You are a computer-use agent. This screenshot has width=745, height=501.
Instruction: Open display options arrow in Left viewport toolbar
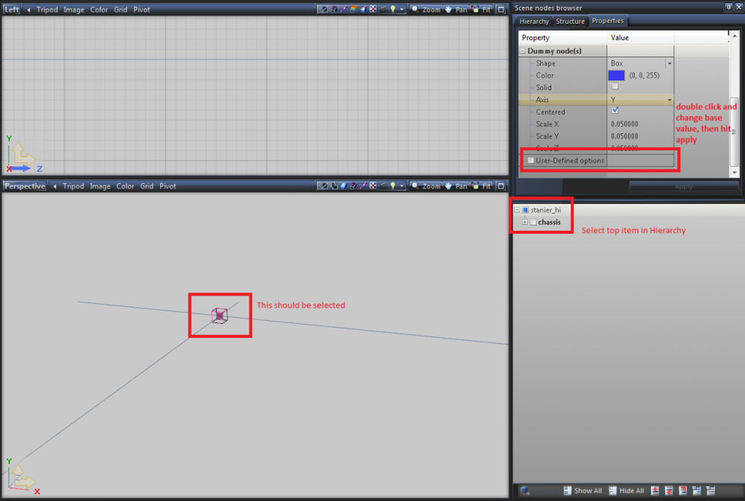[x=402, y=10]
